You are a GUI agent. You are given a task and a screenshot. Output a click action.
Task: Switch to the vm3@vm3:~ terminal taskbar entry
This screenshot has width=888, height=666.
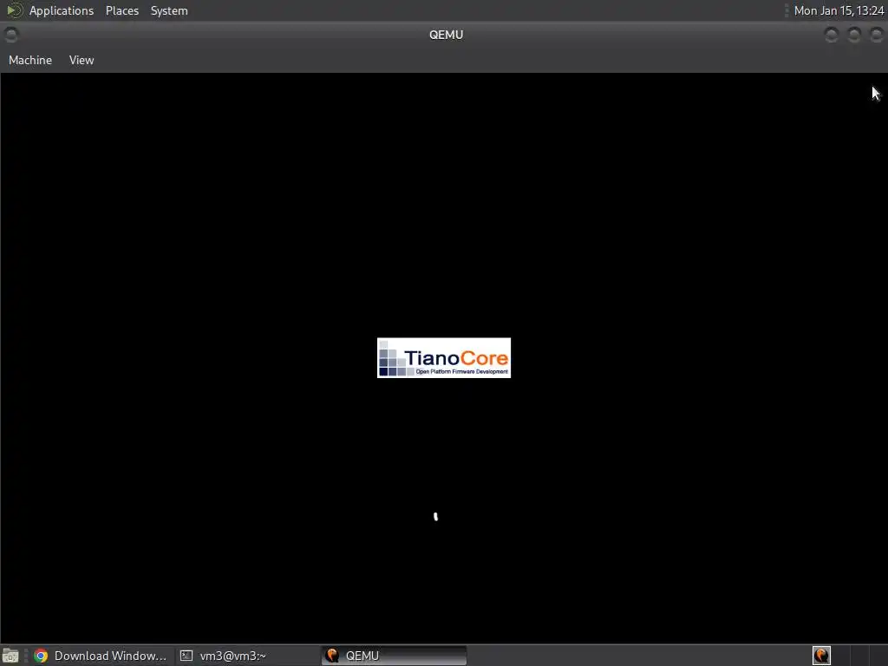point(246,656)
